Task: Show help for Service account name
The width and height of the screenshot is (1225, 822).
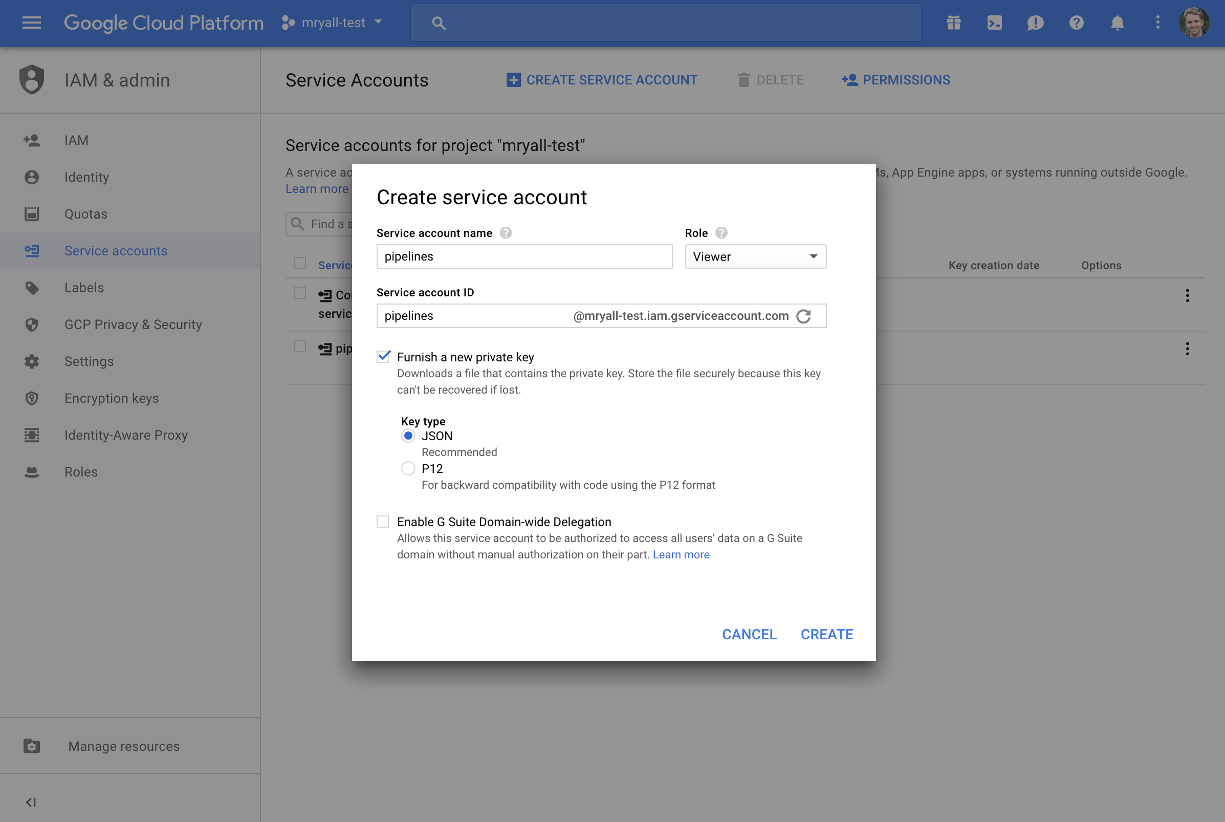Action: 506,233
